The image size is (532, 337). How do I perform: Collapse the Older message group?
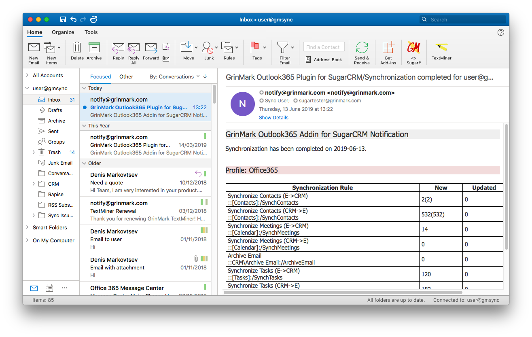tap(84, 163)
